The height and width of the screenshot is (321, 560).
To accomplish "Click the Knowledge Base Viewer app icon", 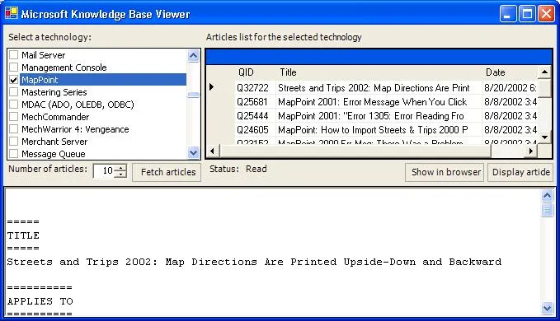I will point(11,13).
